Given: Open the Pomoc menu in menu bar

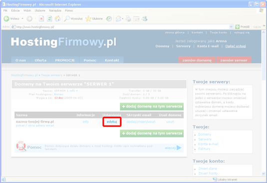Looking at the screenshot, I should [x=69, y=10].
